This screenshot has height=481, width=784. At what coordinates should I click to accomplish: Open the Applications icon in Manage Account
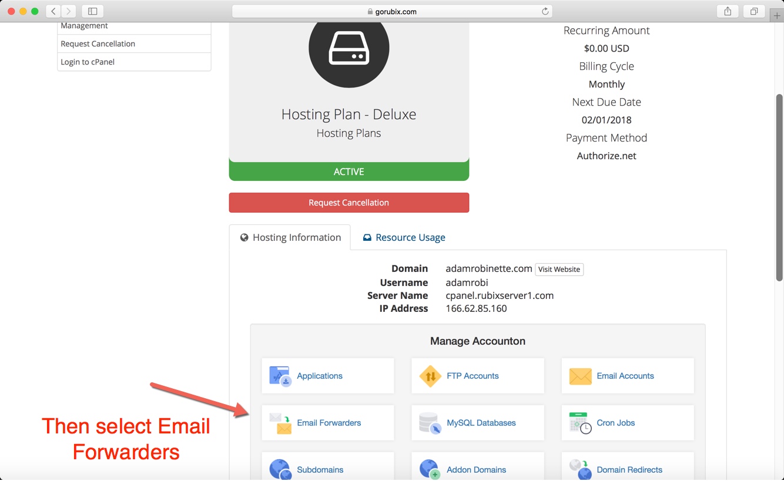point(280,376)
